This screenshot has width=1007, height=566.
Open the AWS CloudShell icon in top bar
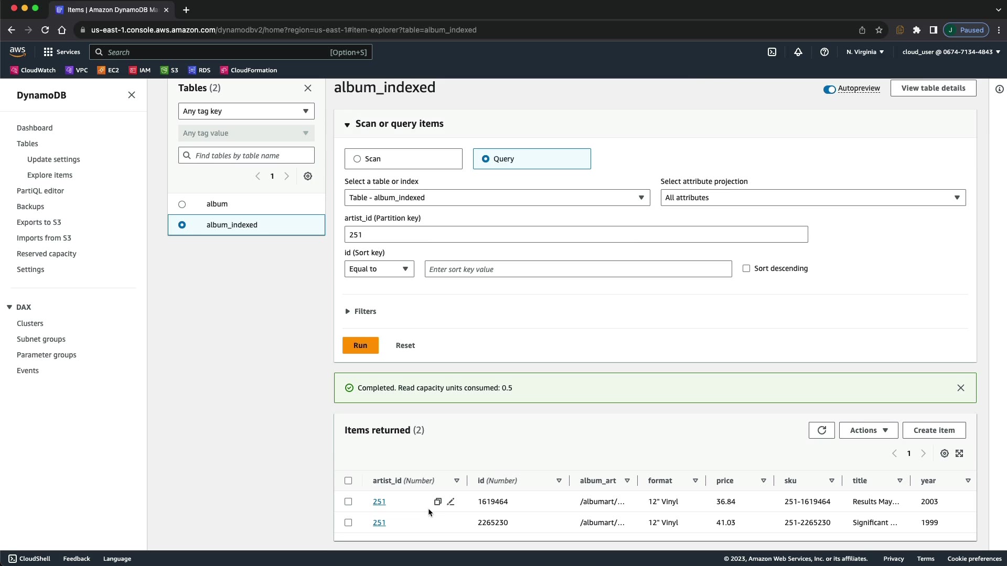772,52
